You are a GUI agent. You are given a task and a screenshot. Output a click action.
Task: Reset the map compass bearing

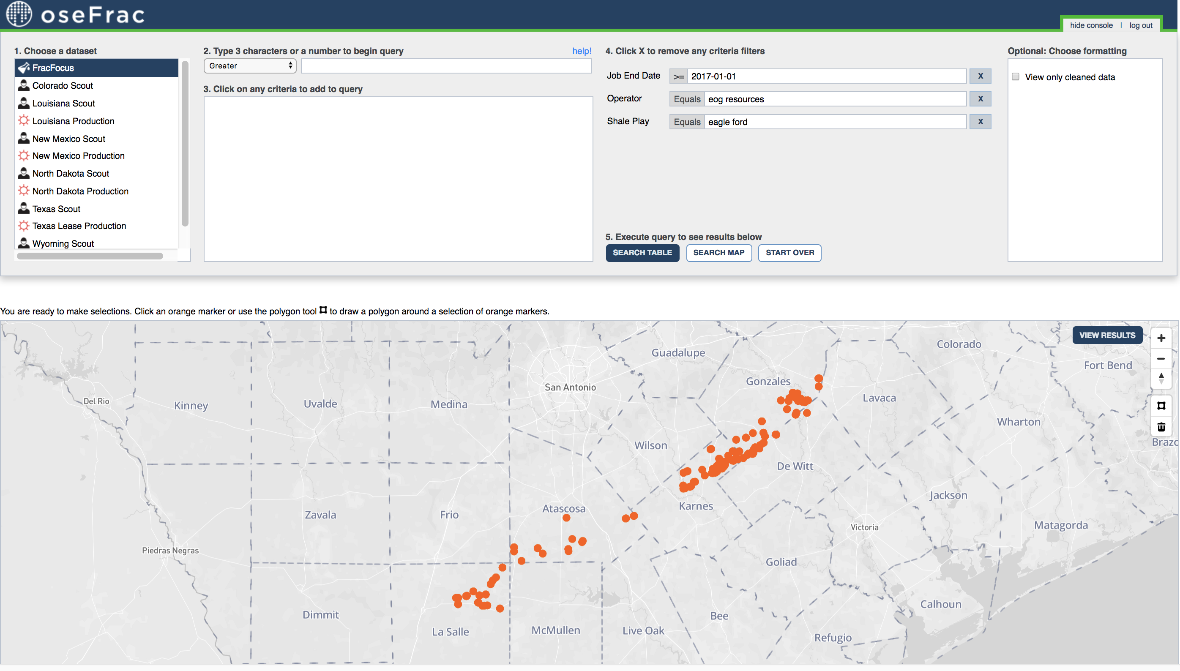pyautogui.click(x=1161, y=379)
